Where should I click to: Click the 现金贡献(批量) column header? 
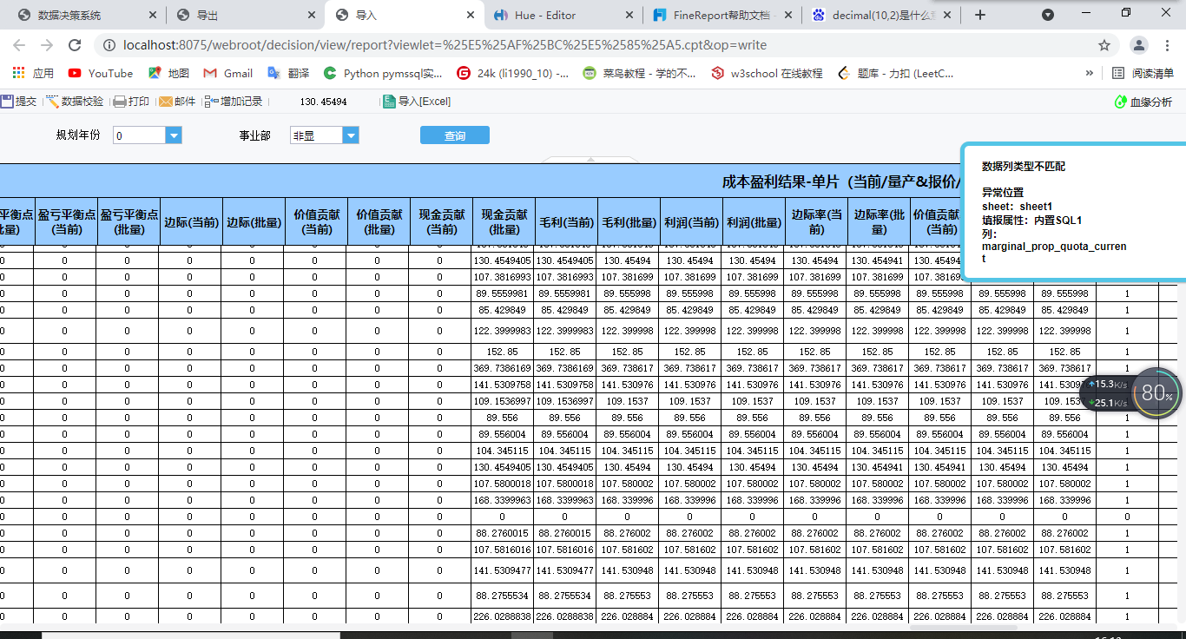[504, 222]
